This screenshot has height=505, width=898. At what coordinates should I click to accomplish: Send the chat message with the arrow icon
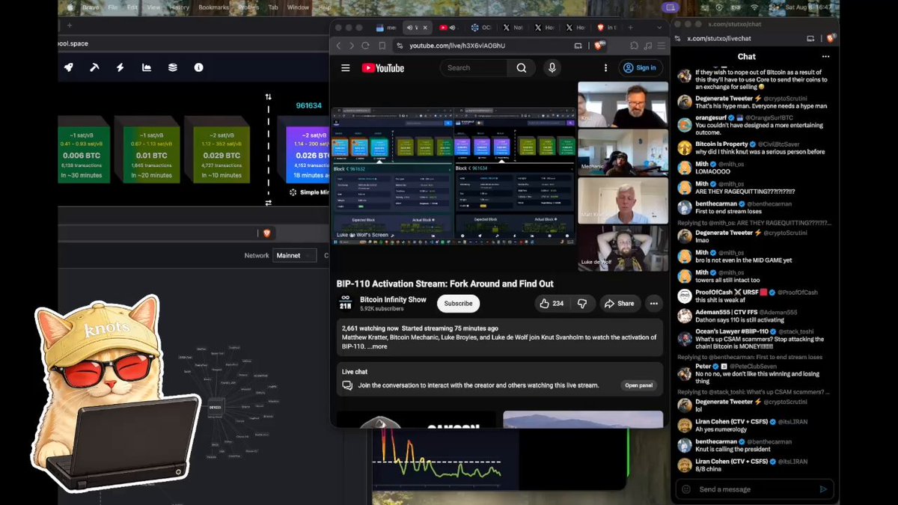coord(823,489)
